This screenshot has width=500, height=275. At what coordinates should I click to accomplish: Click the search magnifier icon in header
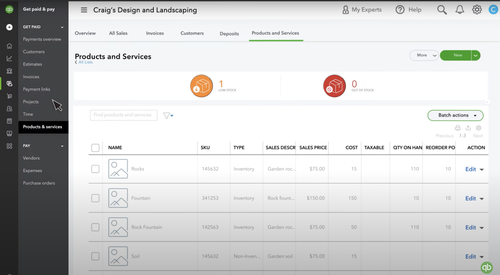tap(442, 10)
